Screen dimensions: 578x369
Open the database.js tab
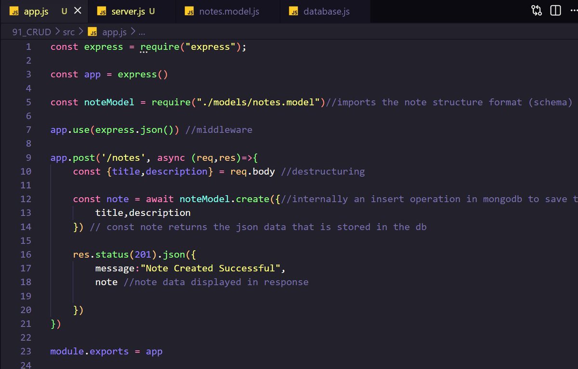click(x=327, y=11)
